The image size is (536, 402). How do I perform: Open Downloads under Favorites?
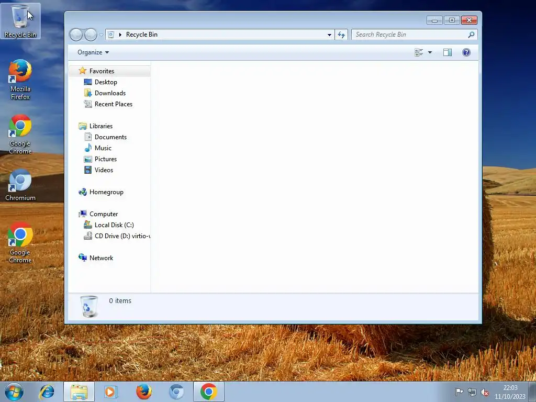coord(110,93)
